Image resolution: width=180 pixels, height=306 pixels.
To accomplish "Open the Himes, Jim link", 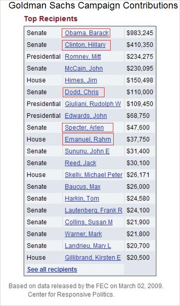I will pos(81,81).
